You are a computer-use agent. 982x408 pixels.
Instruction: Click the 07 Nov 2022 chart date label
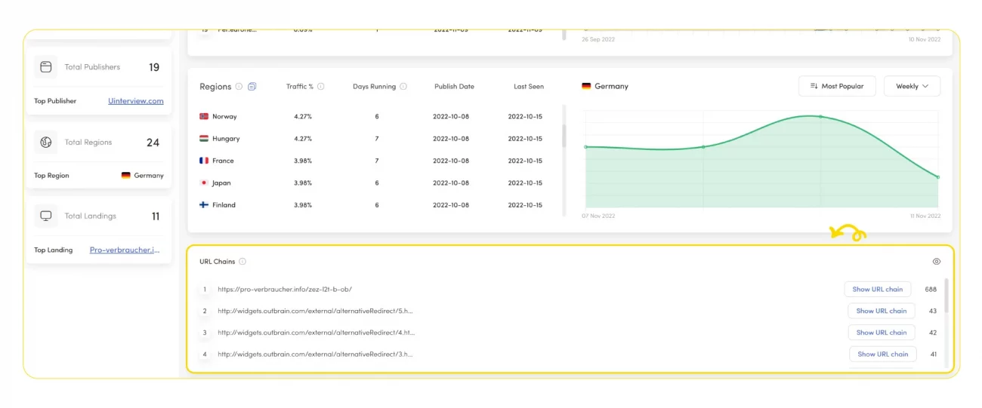(x=598, y=216)
